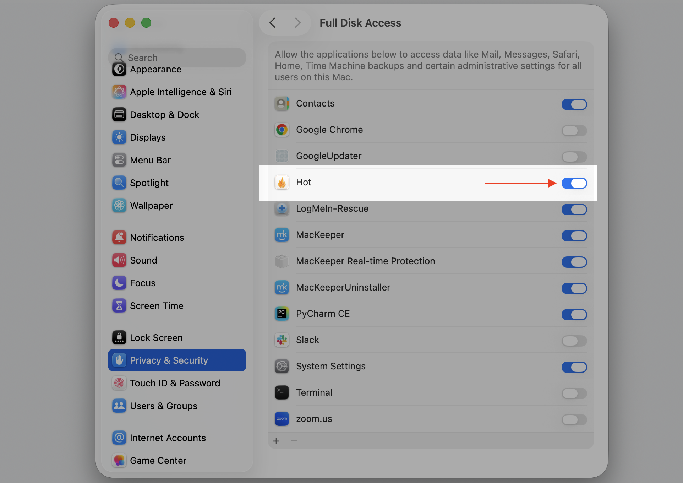Open the Game Center icon
The width and height of the screenshot is (683, 483).
(119, 461)
